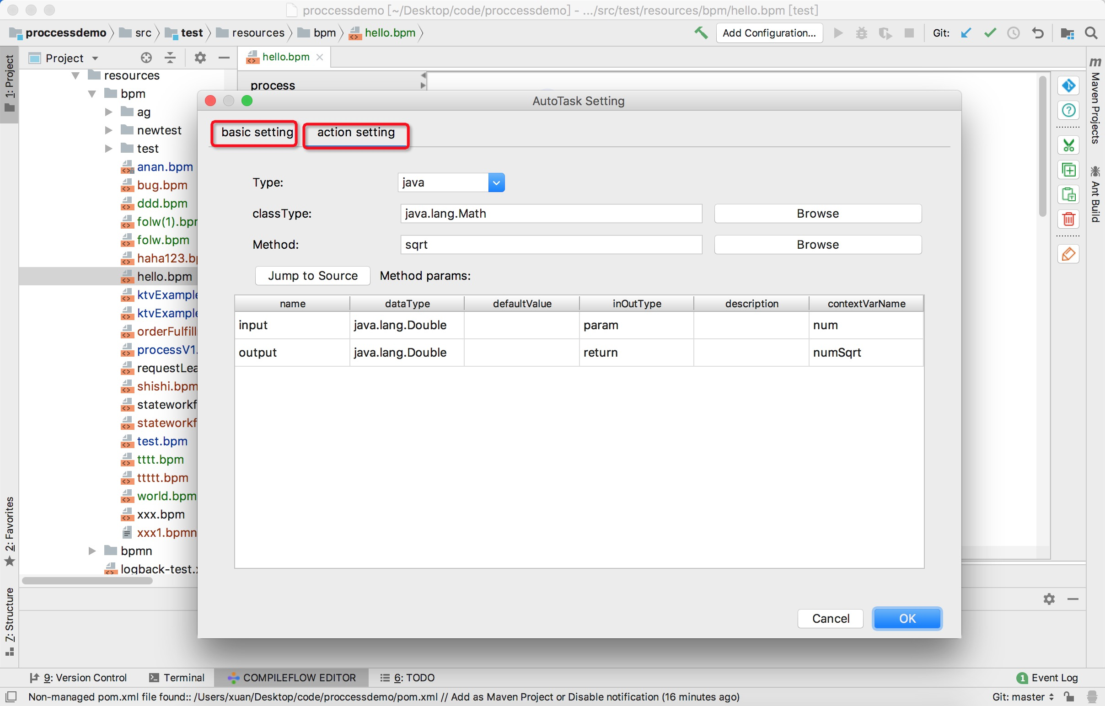
Task: Click the build project hammer icon
Action: (700, 33)
